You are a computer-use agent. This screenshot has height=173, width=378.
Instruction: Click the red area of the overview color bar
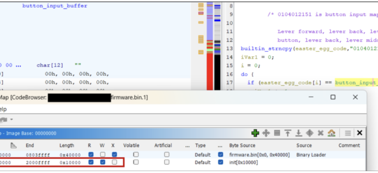point(210,74)
